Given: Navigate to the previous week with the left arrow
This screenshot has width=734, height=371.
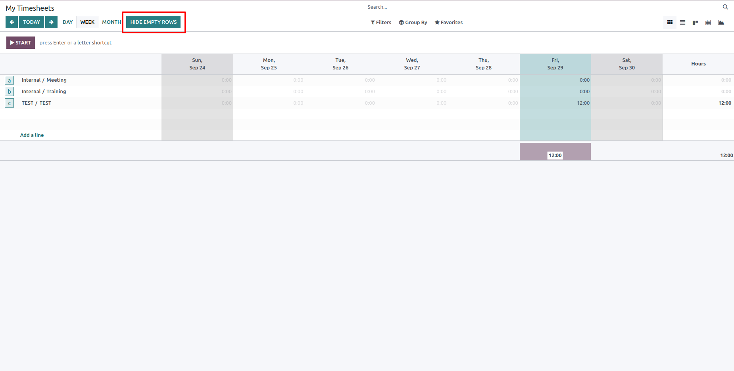Looking at the screenshot, I should [x=11, y=22].
